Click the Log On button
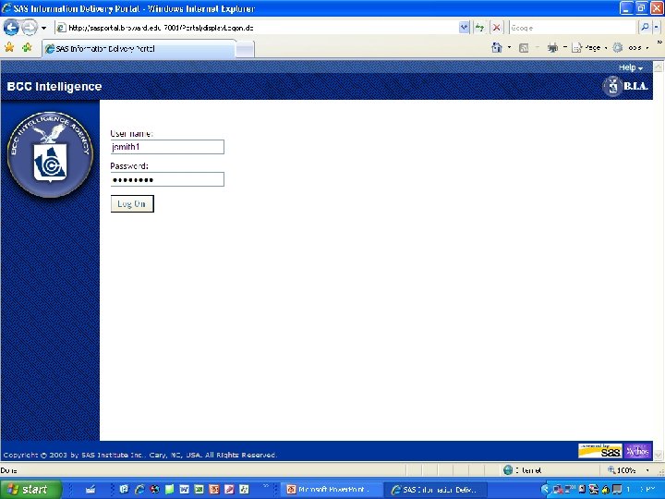Screen dimensions: 665x499 (132, 203)
